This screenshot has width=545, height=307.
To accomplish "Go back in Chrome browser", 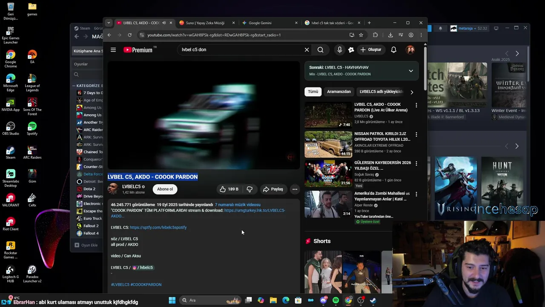I will 109,35.
